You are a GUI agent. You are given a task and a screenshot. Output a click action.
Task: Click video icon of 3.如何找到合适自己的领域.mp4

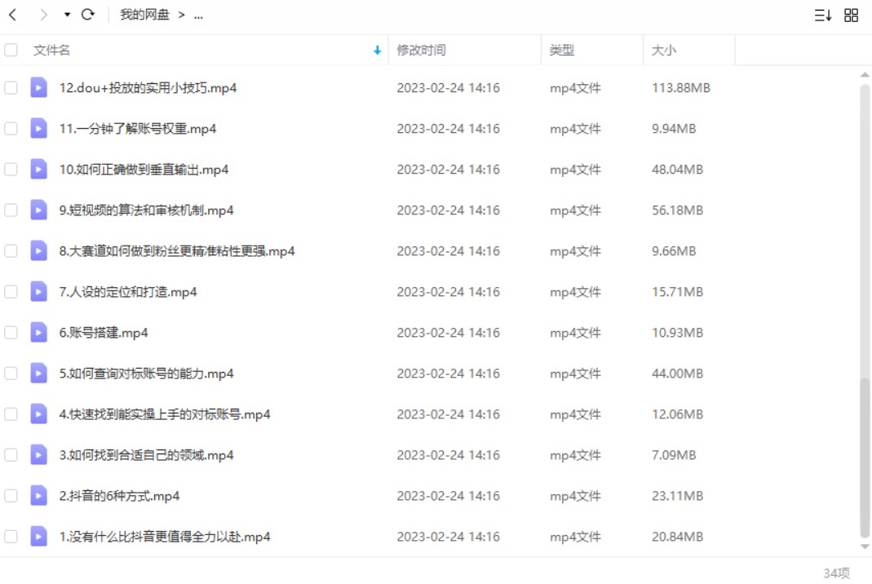tap(38, 454)
